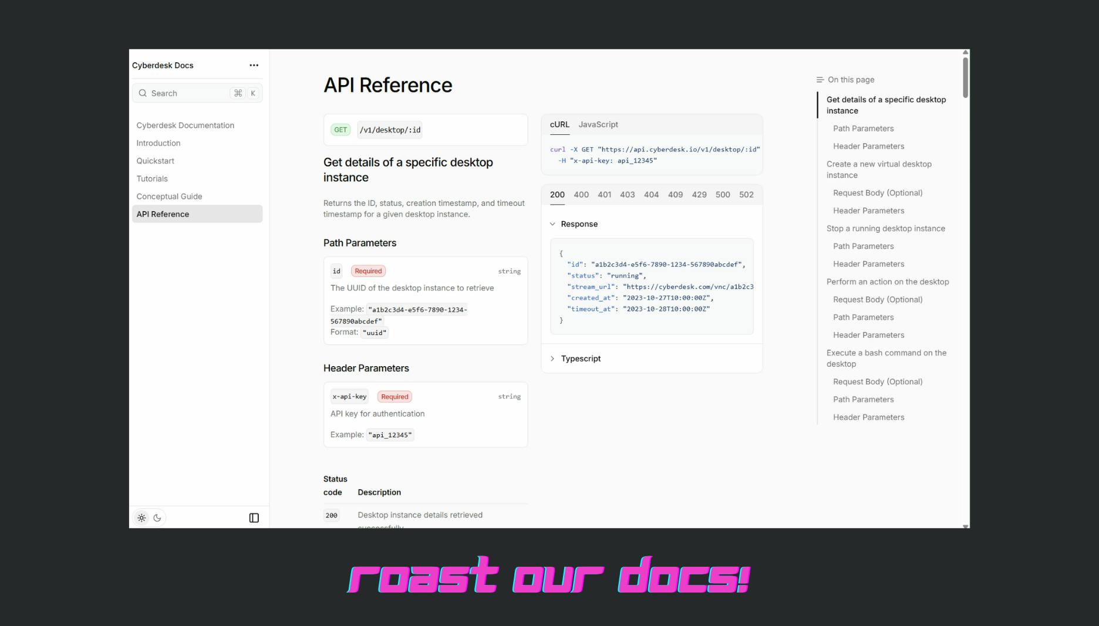Select the 409 response tab
Screen dimensions: 1099x626
[675, 195]
